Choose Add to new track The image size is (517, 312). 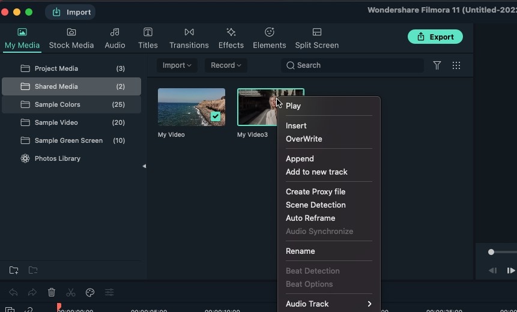click(x=316, y=172)
